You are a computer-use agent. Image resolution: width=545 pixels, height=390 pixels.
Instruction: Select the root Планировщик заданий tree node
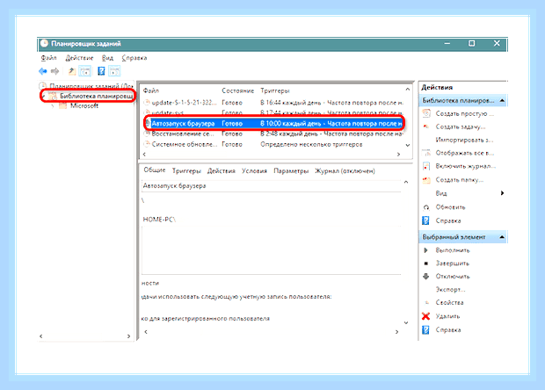click(x=91, y=86)
